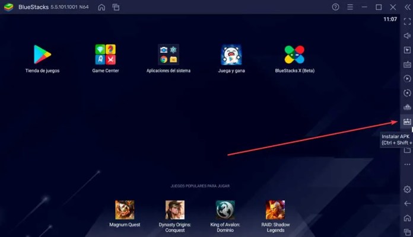Click the macro play-circle icon in sidebar
Image resolution: width=413 pixels, height=237 pixels.
click(407, 79)
